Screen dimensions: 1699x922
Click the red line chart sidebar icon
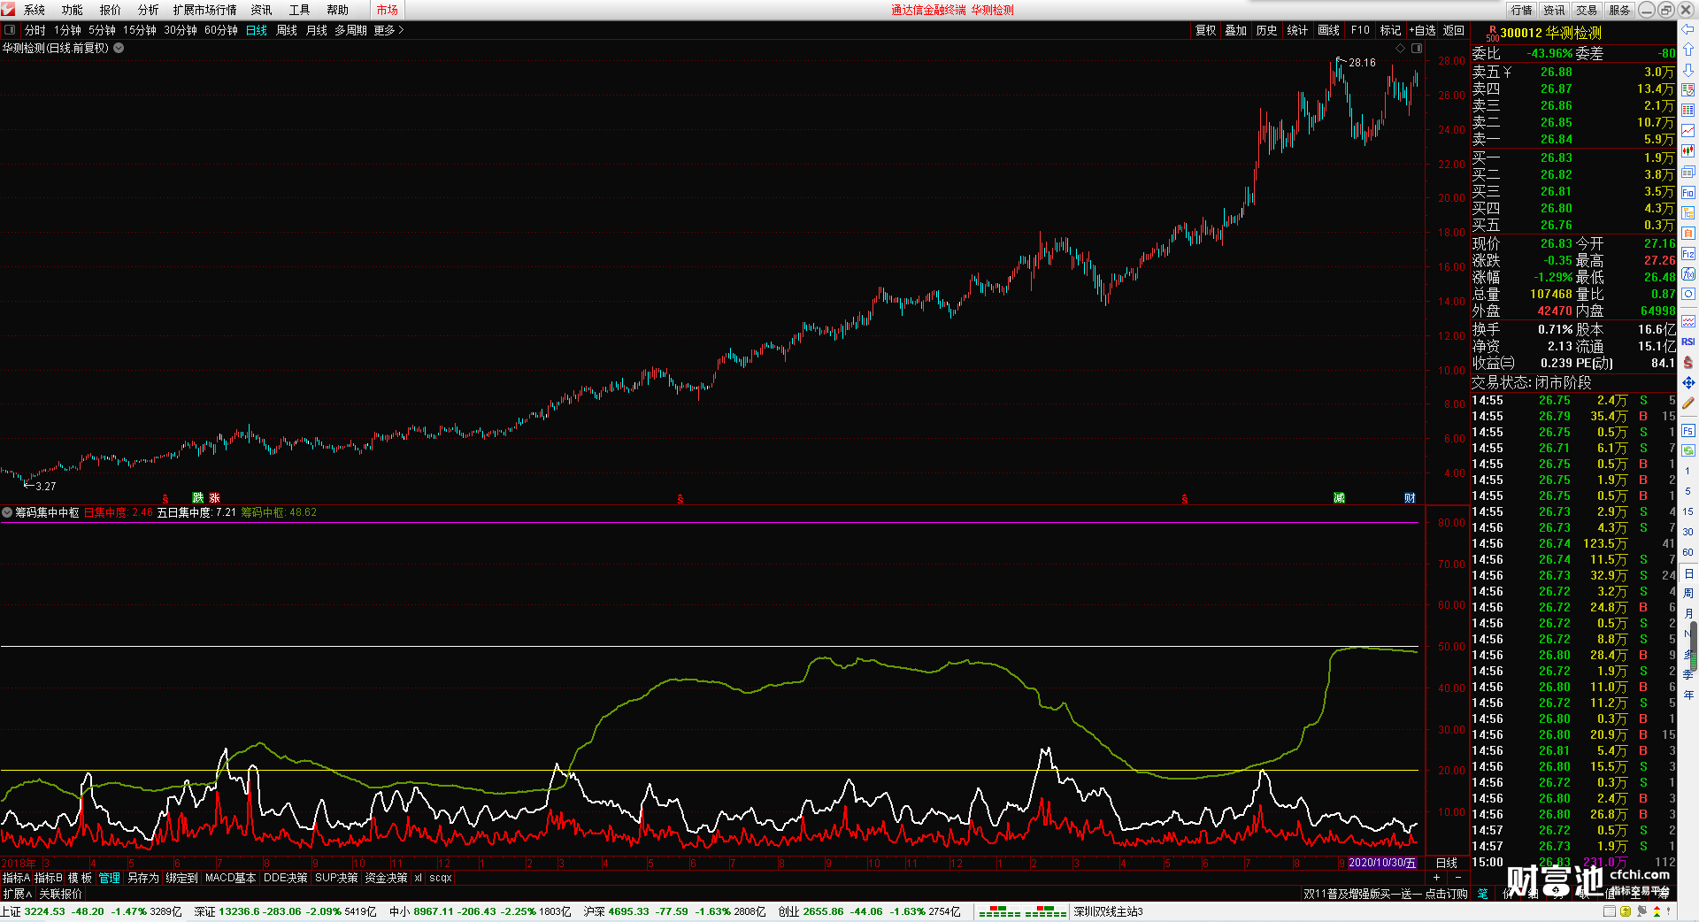[1687, 131]
